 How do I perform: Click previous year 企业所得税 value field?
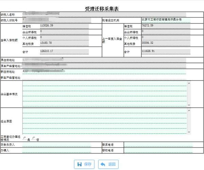click(x=166, y=32)
